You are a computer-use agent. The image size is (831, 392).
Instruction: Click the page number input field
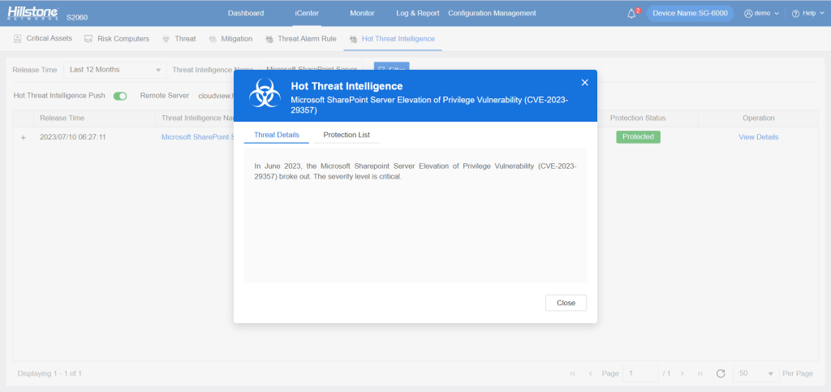[x=640, y=373]
